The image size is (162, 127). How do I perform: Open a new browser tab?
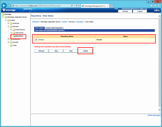(111, 6)
